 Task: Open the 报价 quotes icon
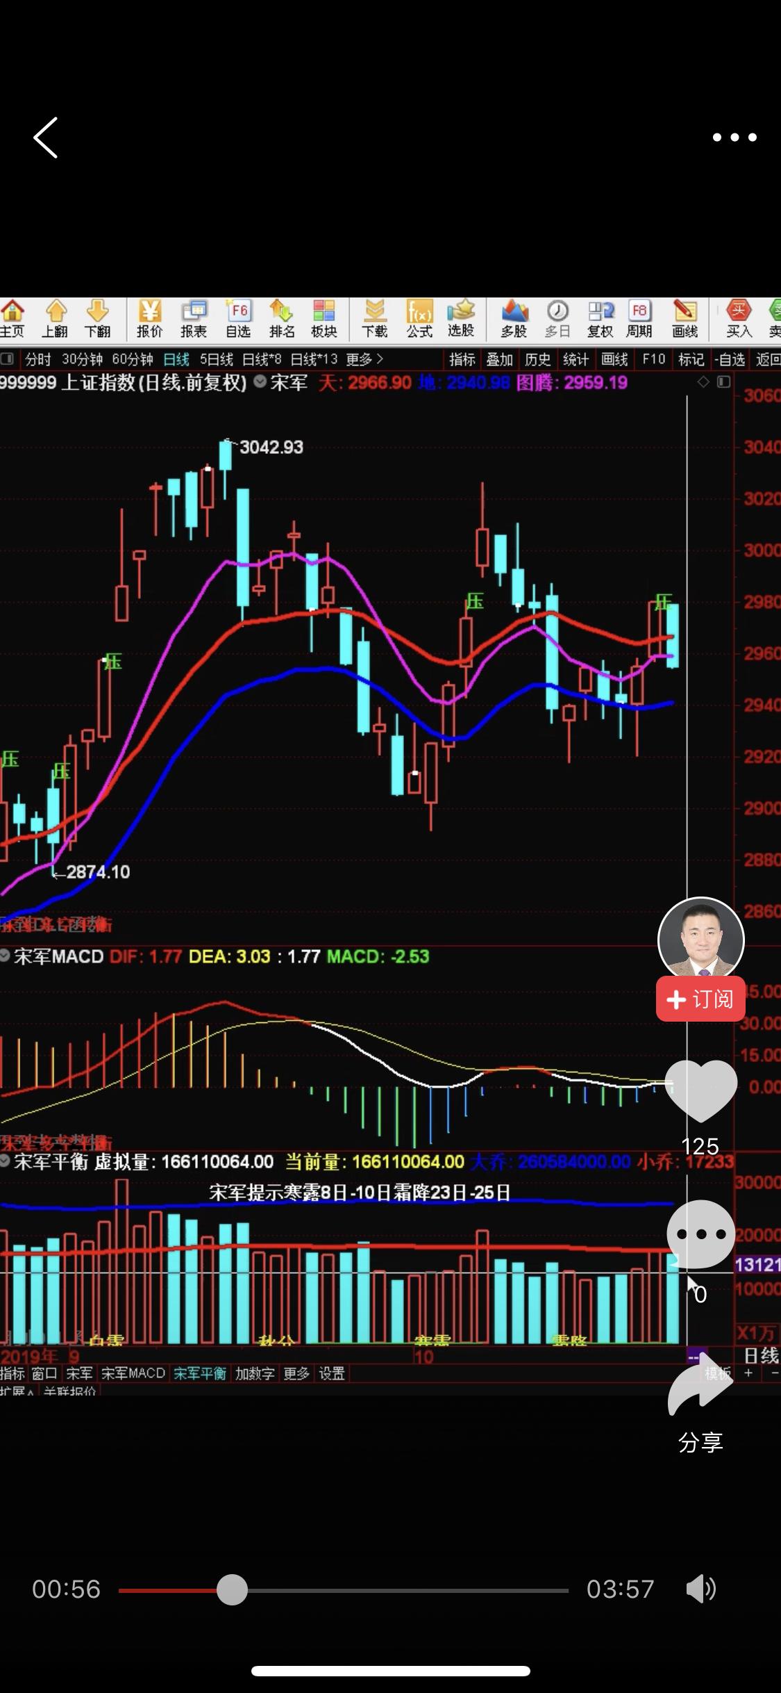coord(149,319)
